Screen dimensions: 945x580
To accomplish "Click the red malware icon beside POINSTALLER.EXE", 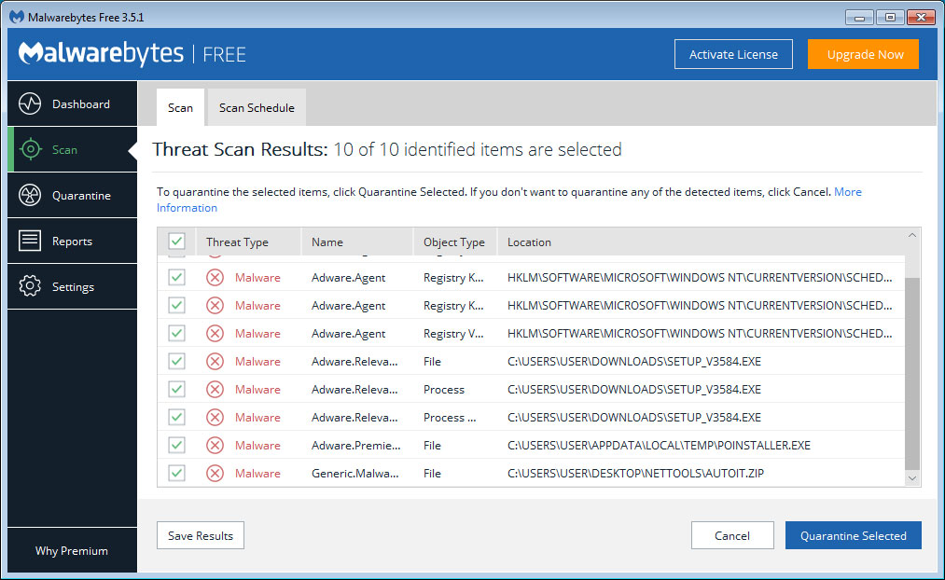I will point(215,445).
